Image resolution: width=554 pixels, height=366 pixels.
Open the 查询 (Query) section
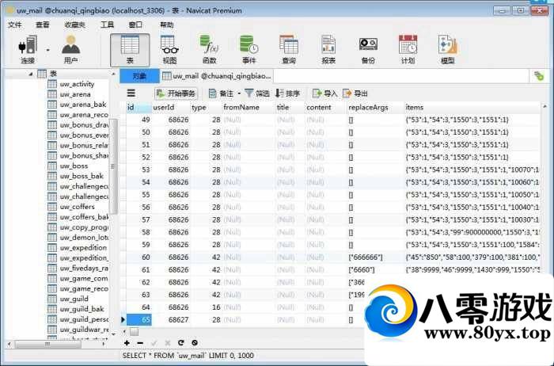coord(289,48)
